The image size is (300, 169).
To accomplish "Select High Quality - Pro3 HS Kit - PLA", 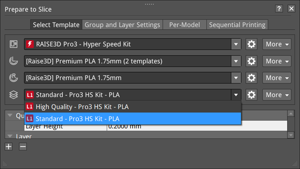I will pyautogui.click(x=82, y=107).
